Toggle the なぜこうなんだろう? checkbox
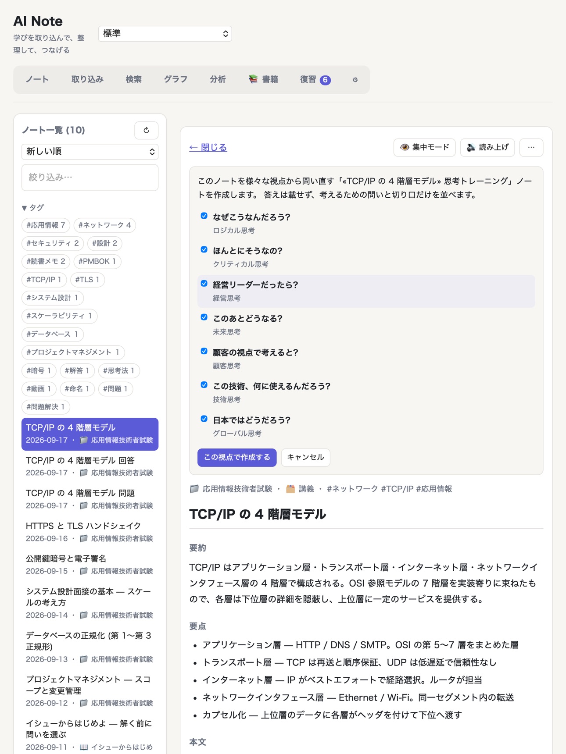Screen dimensions: 566x754 click(204, 216)
